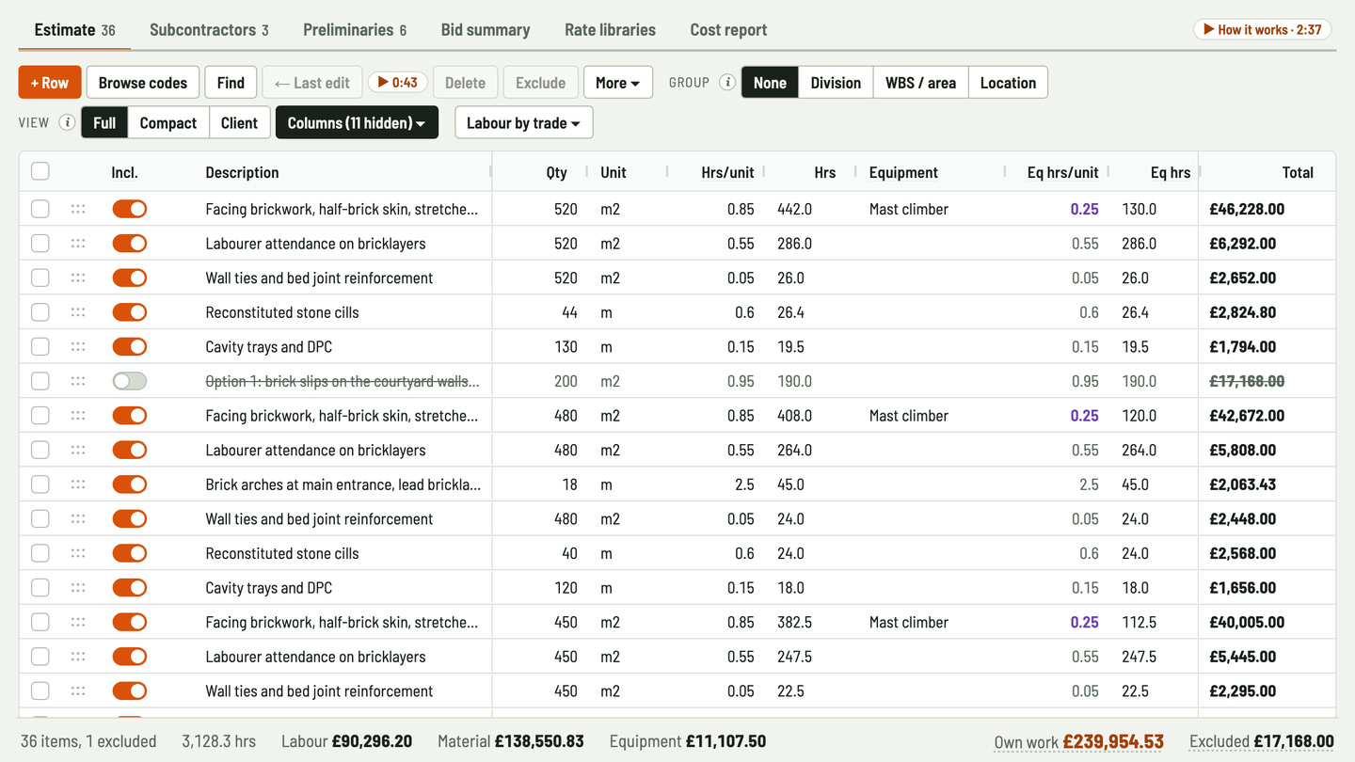Tick checkbox for Facing brickwork 520 m2 row
This screenshot has width=1355, height=762.
point(40,209)
